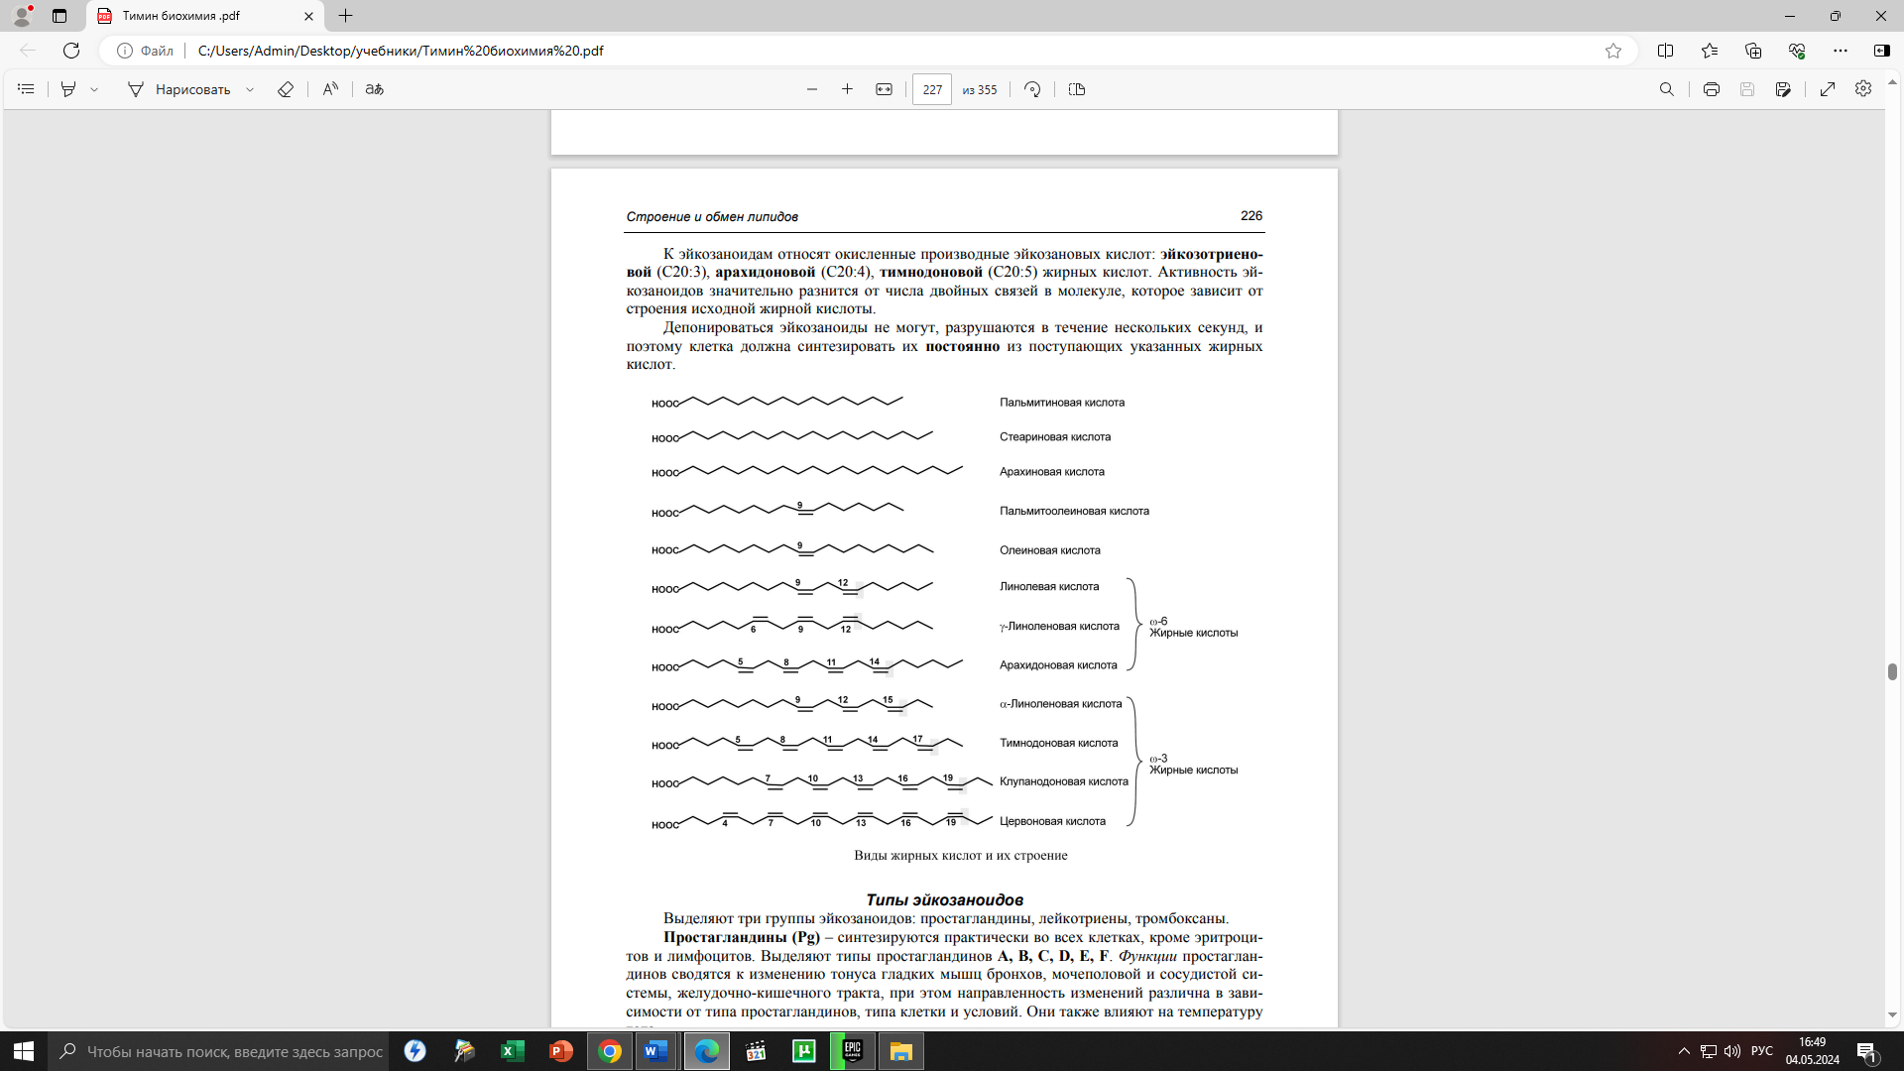The image size is (1904, 1071).
Task: Show hidden system tray icons
Action: click(x=1684, y=1051)
